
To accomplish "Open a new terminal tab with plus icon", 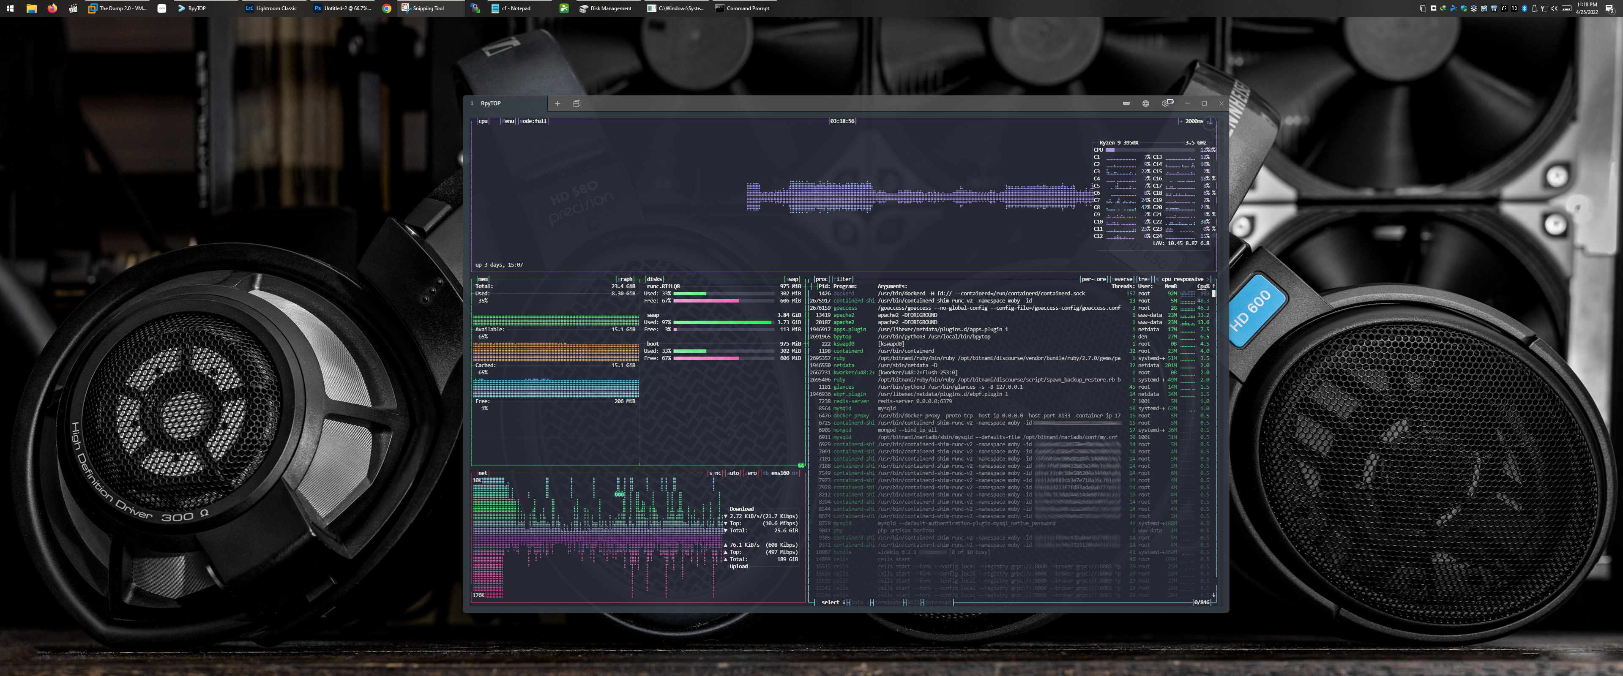I will [x=557, y=104].
